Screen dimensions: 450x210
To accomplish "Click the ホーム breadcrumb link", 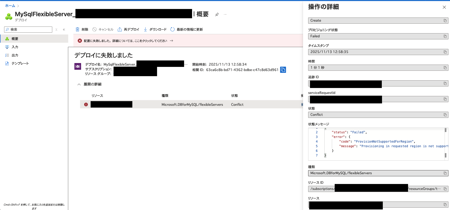I will tap(10, 6).
